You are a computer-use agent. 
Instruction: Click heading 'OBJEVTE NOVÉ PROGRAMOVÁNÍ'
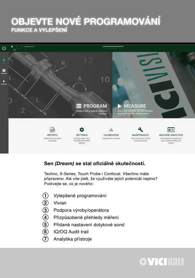(86, 21)
